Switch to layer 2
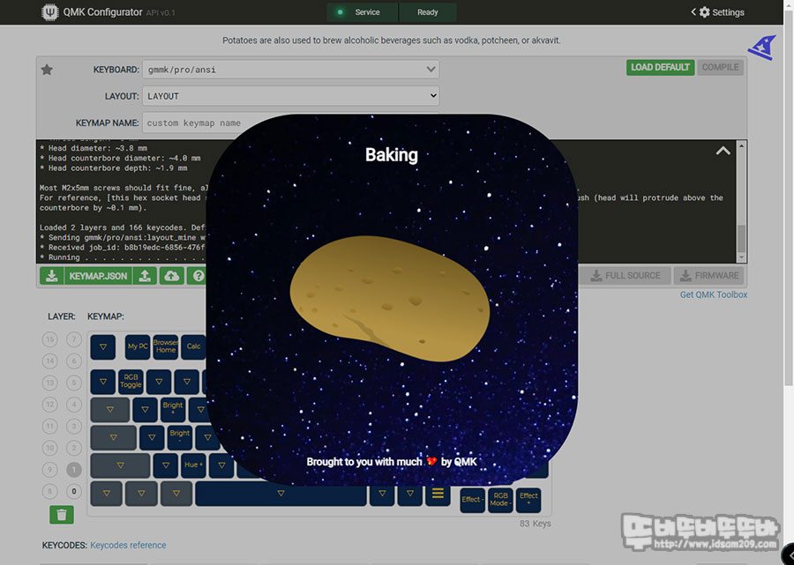This screenshot has height=565, width=794. tap(74, 448)
